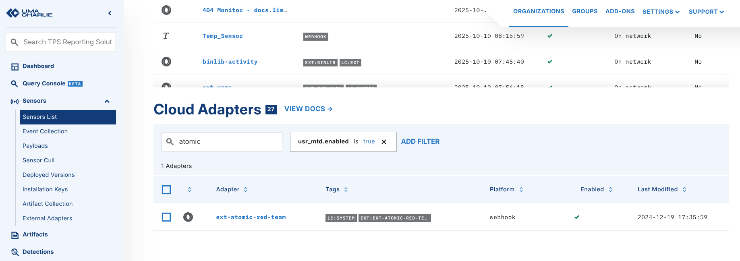This screenshot has height=261, width=740.
Task: Open Dashboard from the sidebar
Action: 38,66
